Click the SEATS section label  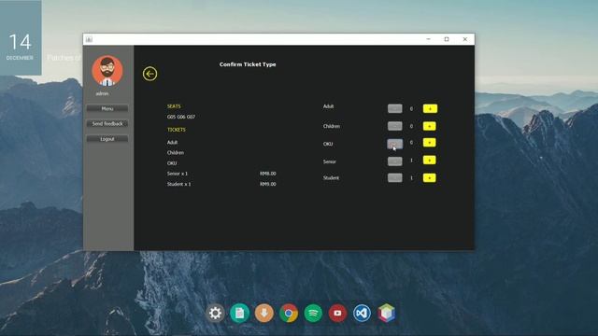point(174,106)
